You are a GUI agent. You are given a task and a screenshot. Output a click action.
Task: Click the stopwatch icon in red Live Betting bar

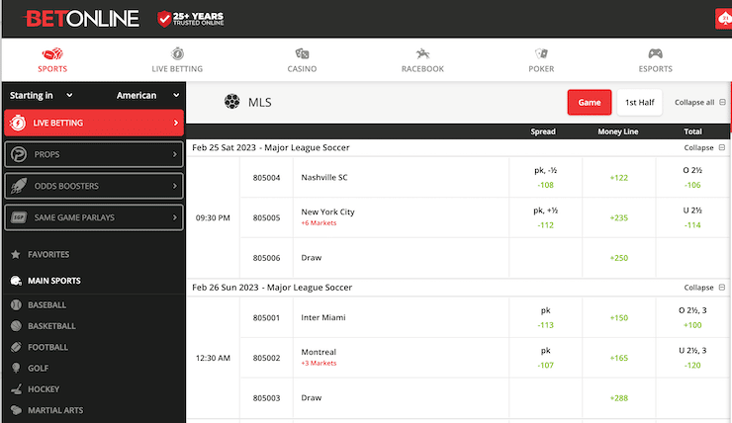[x=18, y=123]
